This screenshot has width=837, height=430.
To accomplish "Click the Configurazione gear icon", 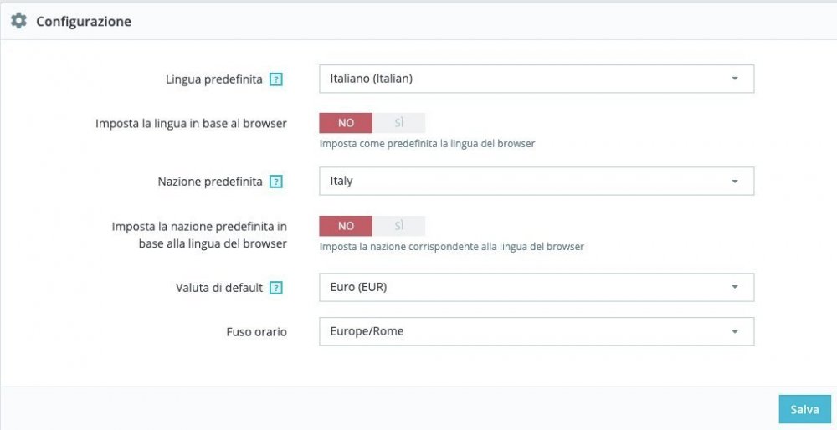I will tap(18, 21).
